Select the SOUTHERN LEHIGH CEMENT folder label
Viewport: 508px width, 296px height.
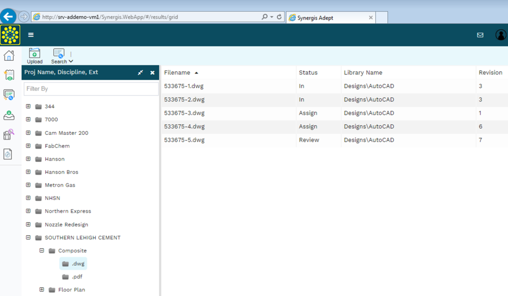[x=83, y=238]
